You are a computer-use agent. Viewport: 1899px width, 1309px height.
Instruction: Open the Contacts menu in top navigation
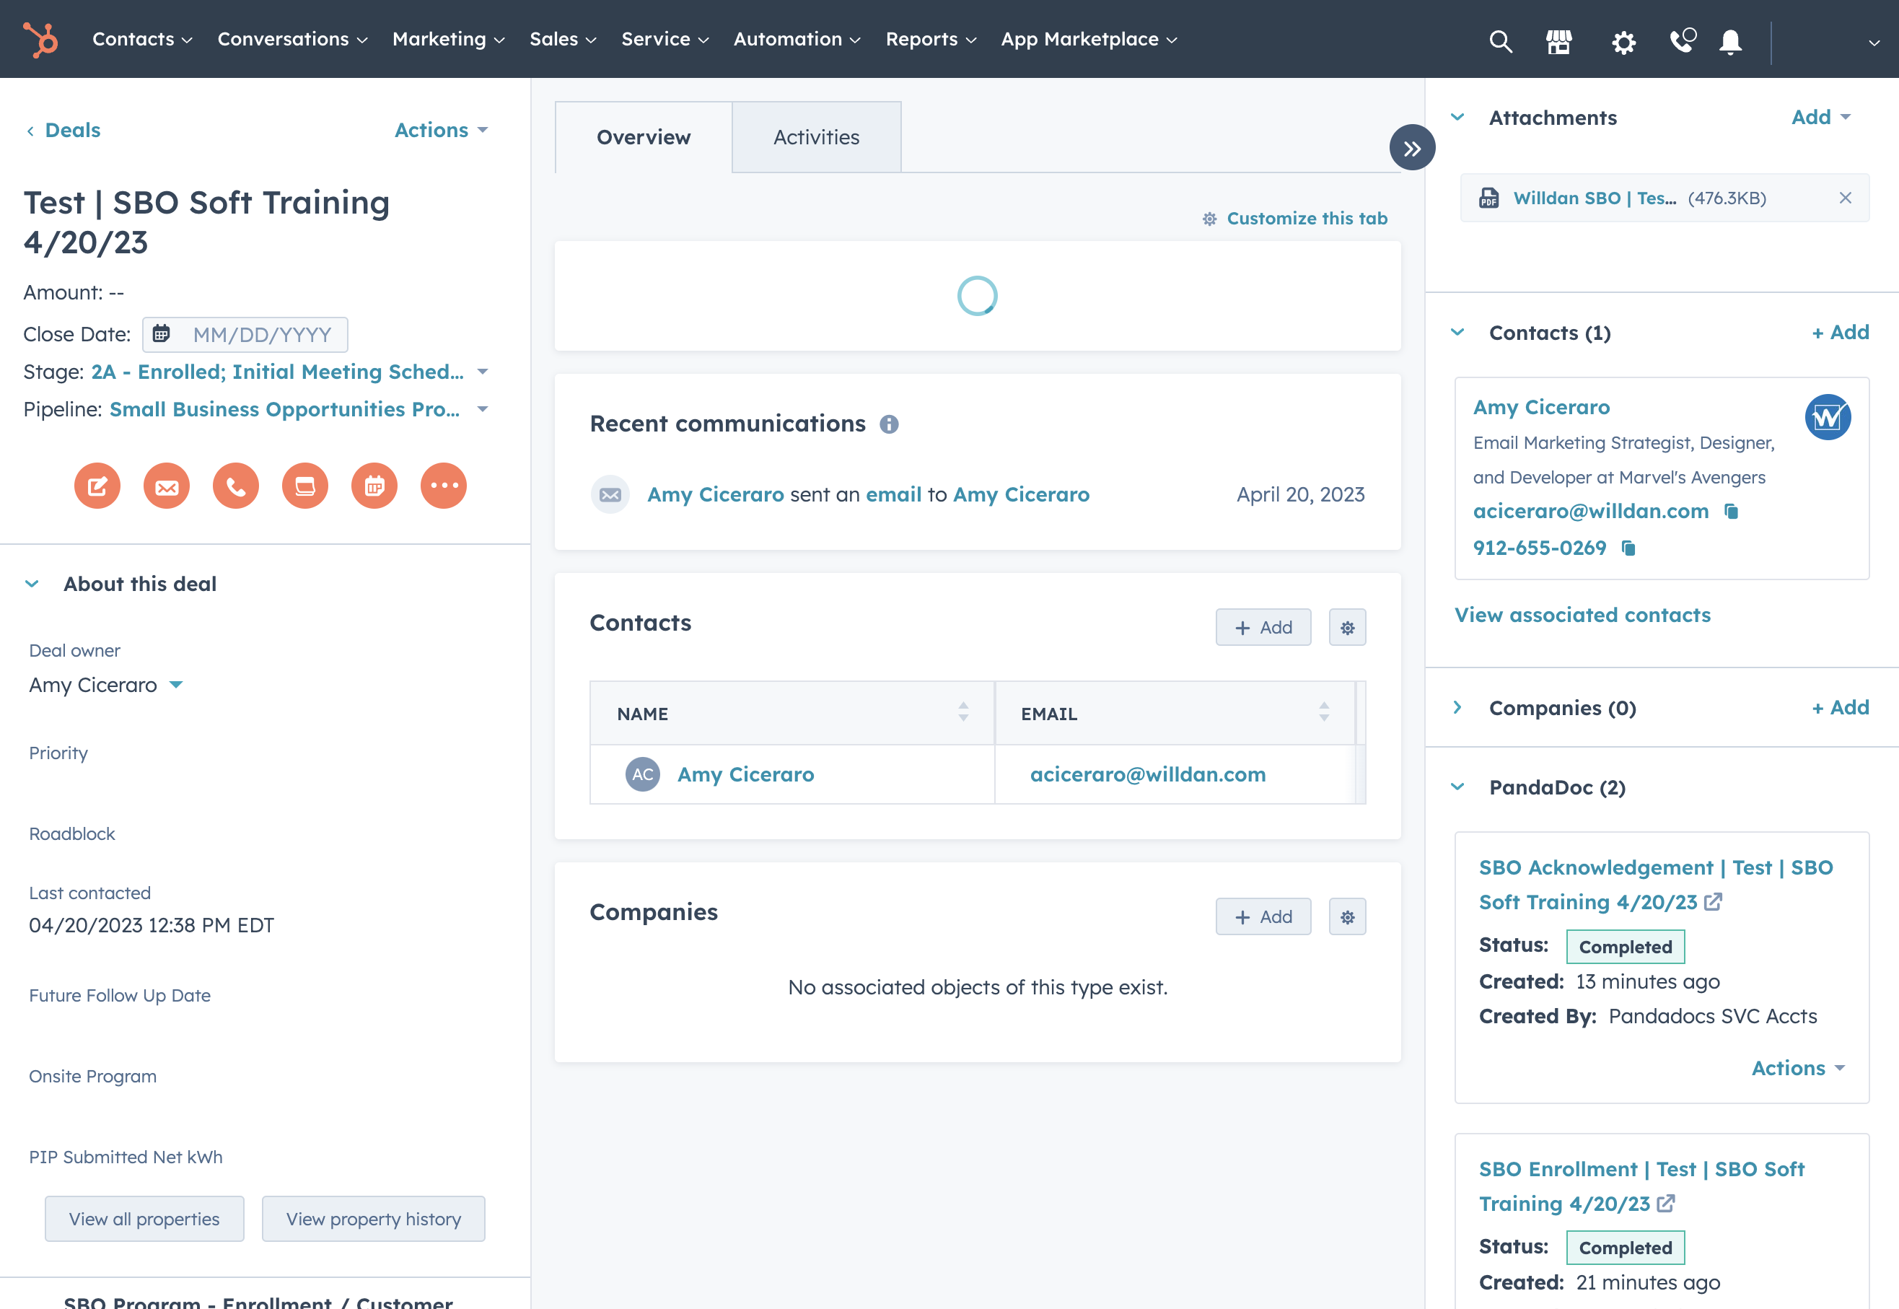pyautogui.click(x=142, y=40)
